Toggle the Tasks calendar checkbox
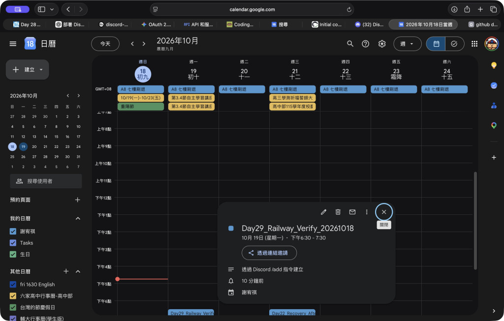 pyautogui.click(x=13, y=243)
